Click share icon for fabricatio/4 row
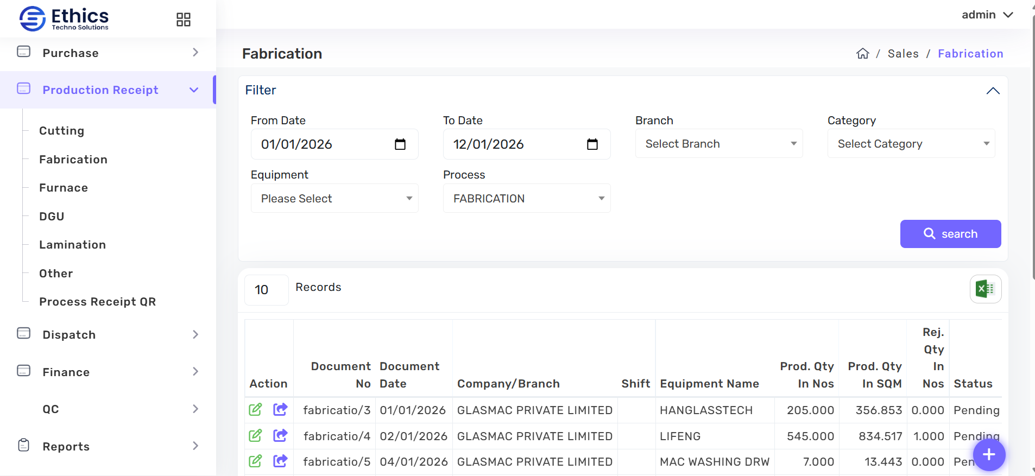The width and height of the screenshot is (1035, 476). [280, 436]
